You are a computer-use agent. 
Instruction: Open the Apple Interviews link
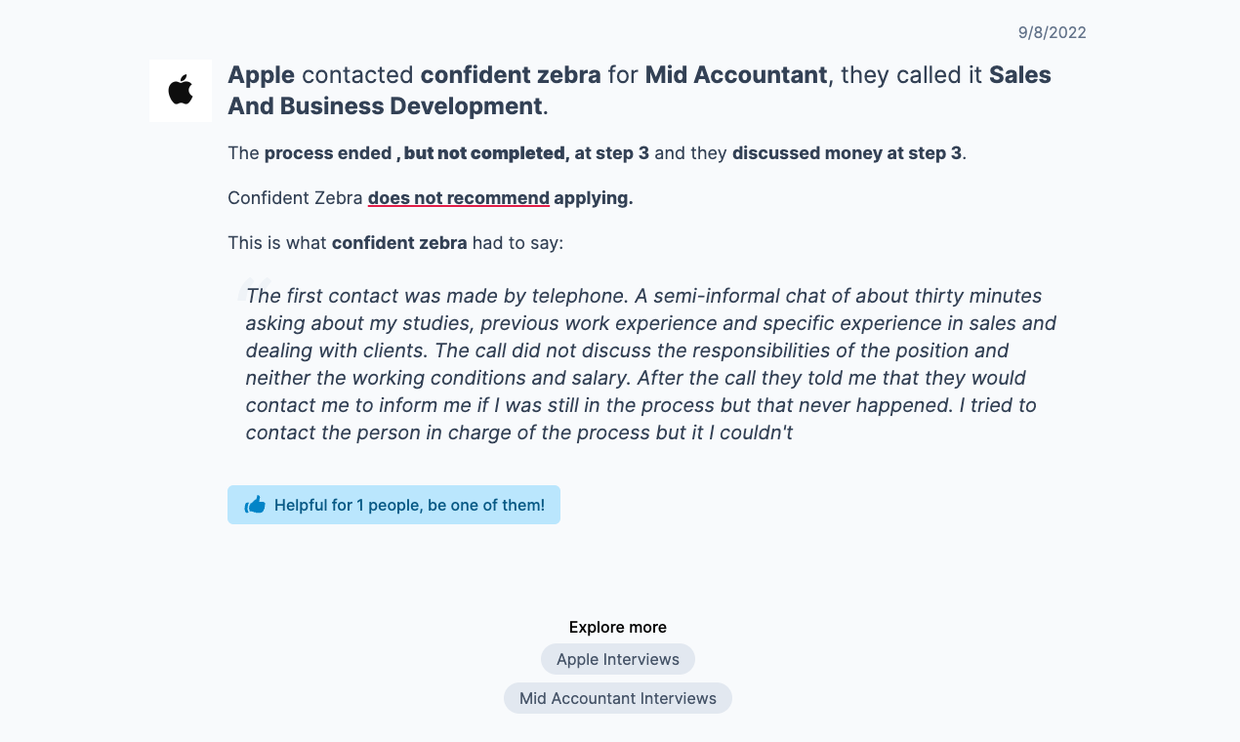point(618,659)
